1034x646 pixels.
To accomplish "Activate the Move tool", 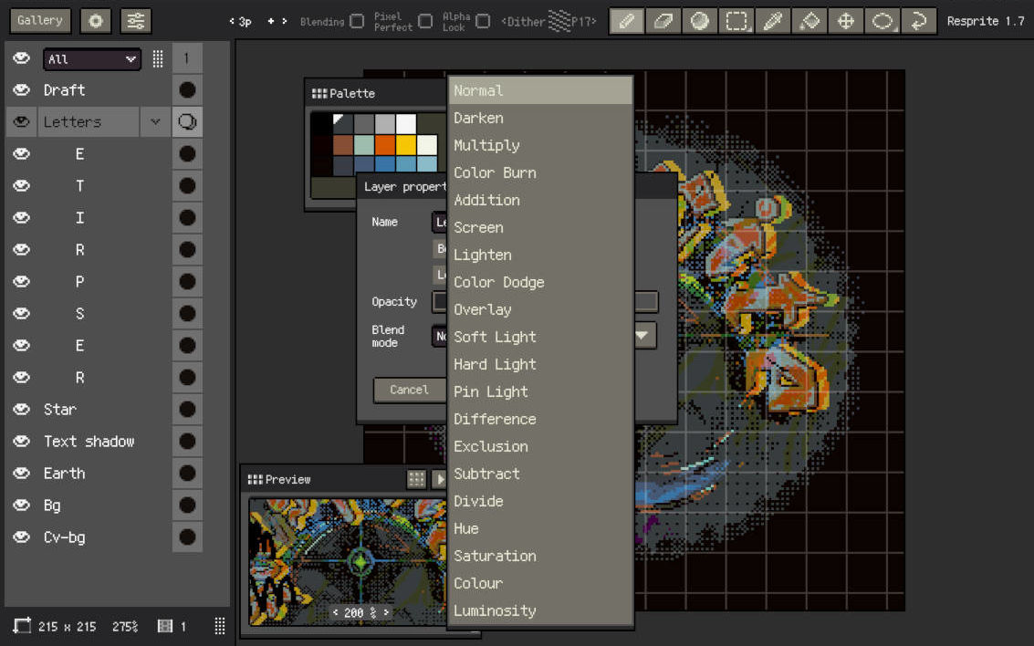I will [845, 21].
